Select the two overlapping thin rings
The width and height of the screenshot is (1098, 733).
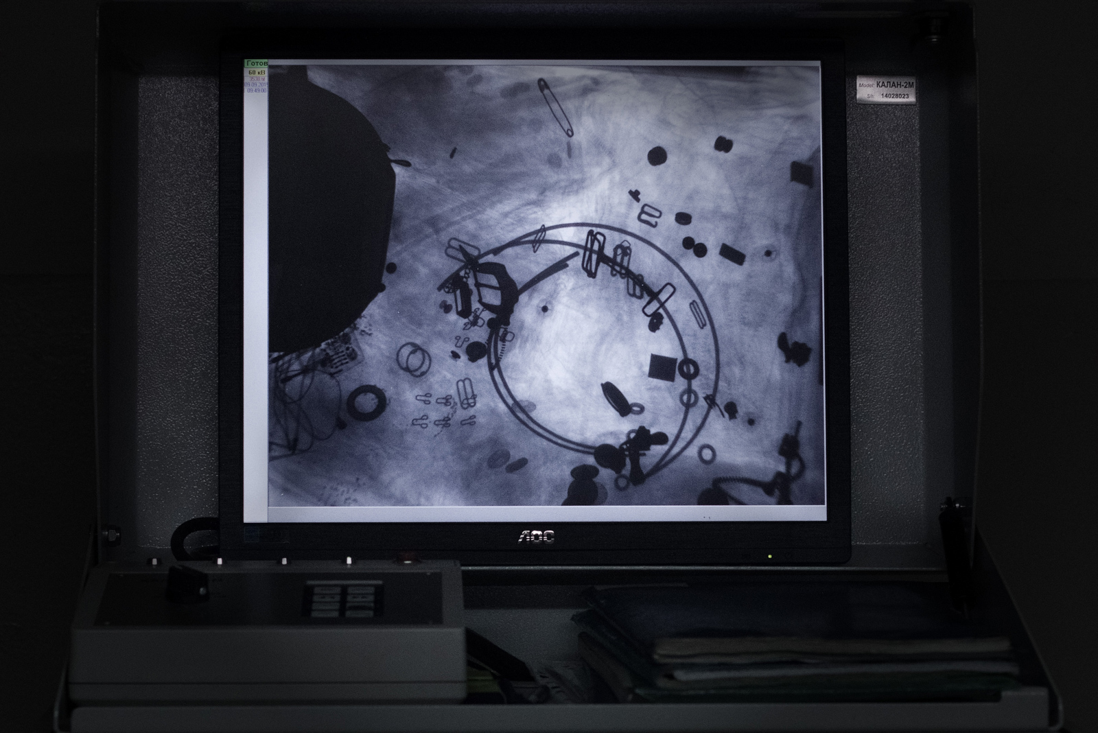[x=413, y=360]
